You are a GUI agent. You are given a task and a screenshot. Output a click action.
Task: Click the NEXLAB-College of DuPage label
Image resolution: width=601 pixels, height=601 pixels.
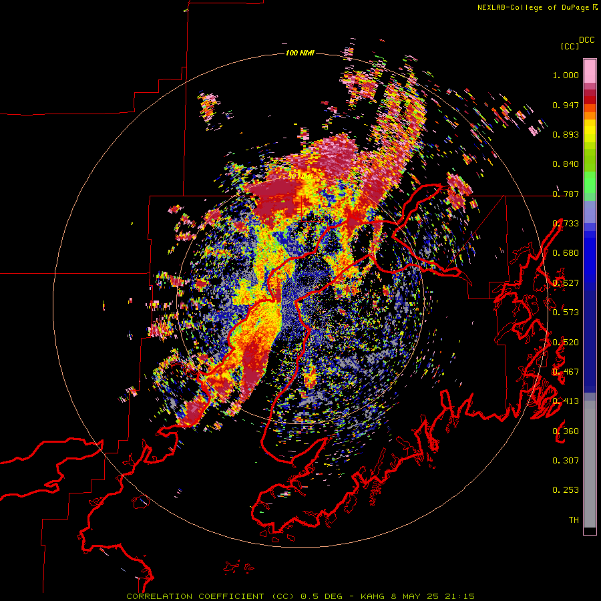pyautogui.click(x=533, y=7)
